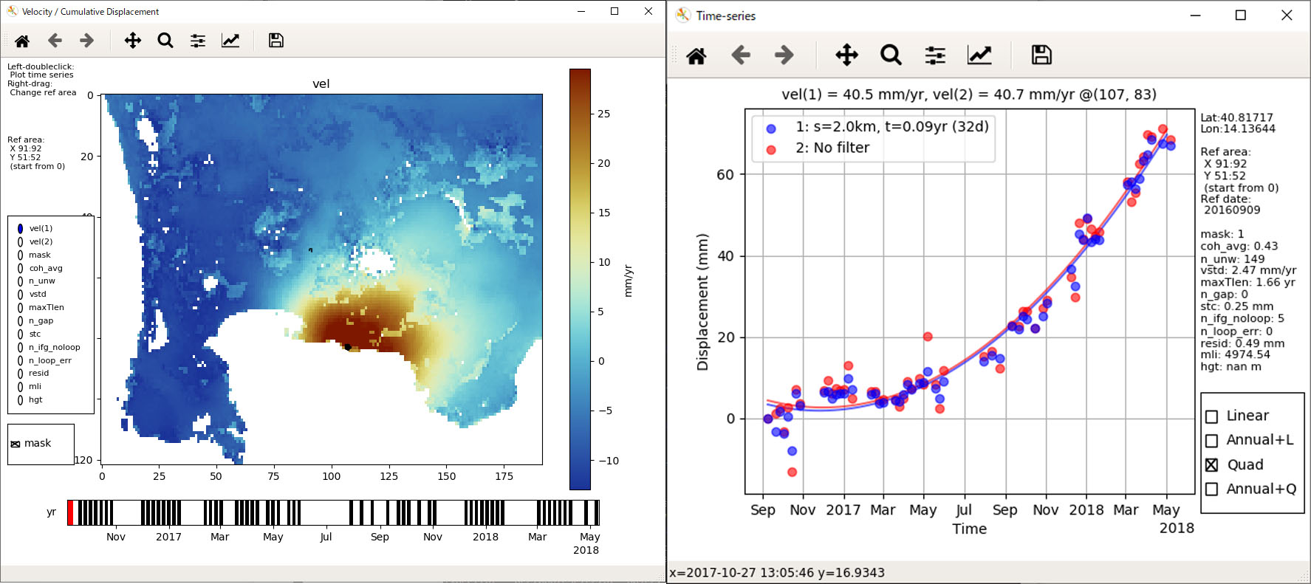
Task: Select n_gap radio button
Action: [20, 321]
